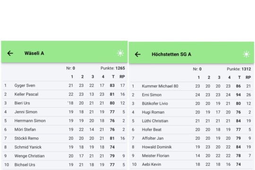Go back from the Wäseli A screen
The image size is (255, 170).
click(x=10, y=53)
